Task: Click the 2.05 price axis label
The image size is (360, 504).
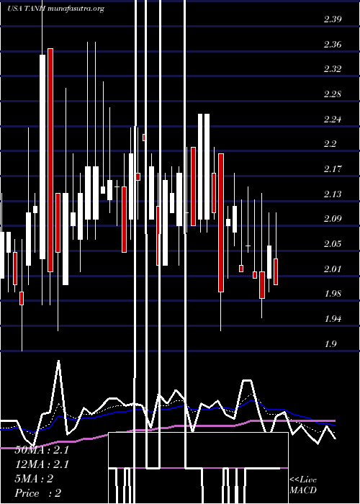Action: [333, 244]
